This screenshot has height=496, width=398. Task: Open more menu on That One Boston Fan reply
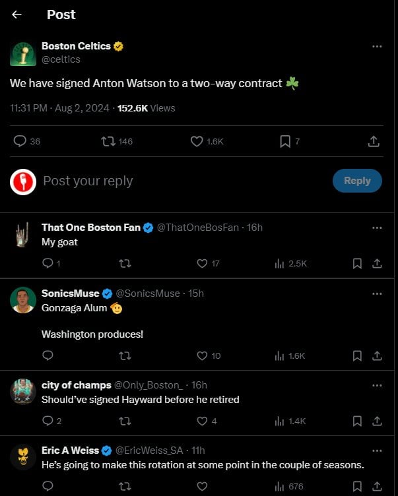(x=377, y=228)
